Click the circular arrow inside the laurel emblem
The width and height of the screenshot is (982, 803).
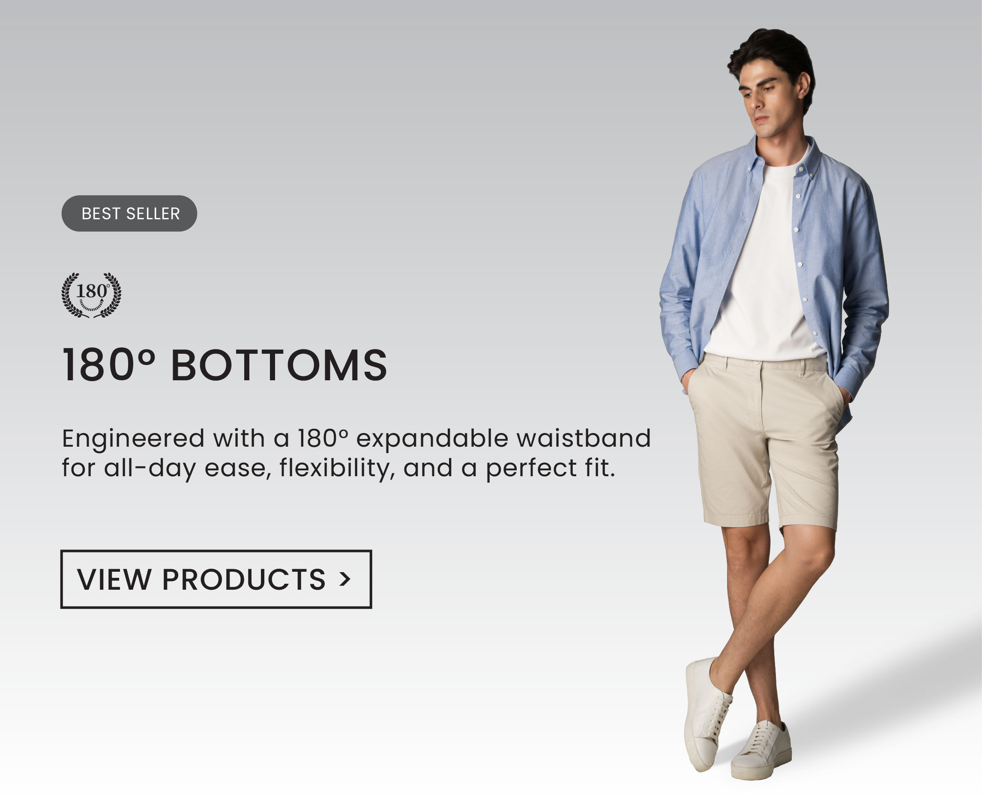(92, 304)
